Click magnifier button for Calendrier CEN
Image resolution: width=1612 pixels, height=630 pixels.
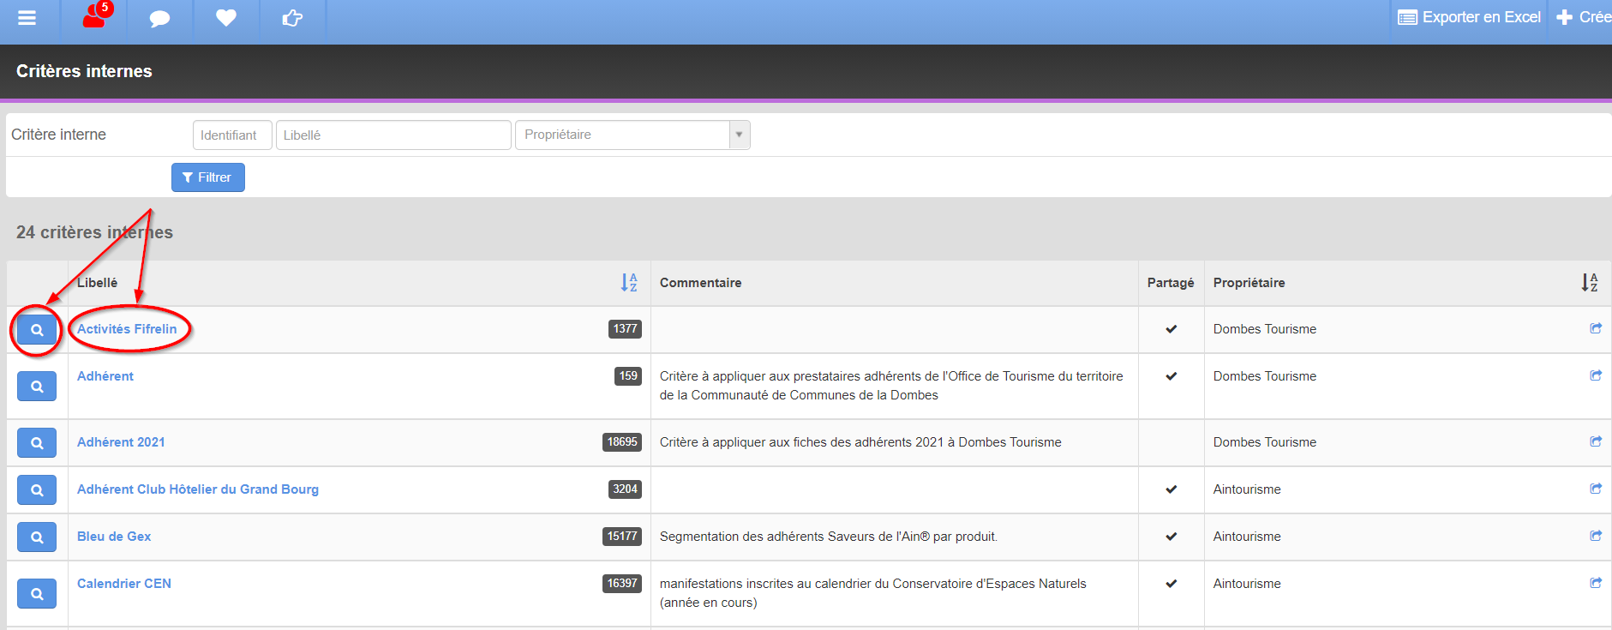tap(37, 594)
